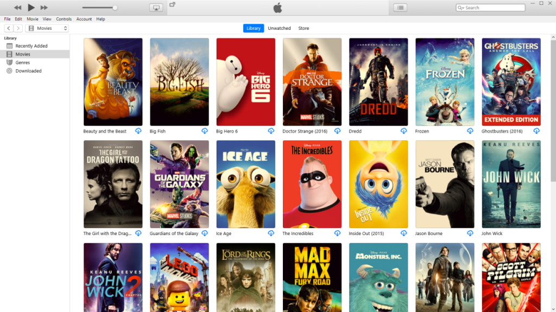Download Jason Bourne from cloud
Screen dimensions: 556x312
(x=470, y=233)
